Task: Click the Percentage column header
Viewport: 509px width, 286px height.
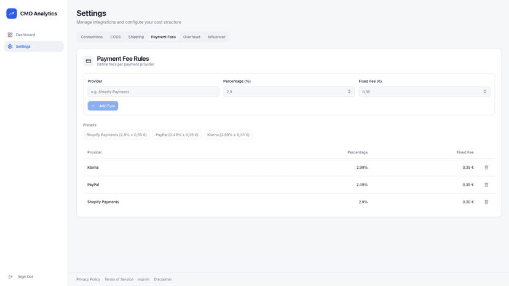Action: pyautogui.click(x=357, y=152)
